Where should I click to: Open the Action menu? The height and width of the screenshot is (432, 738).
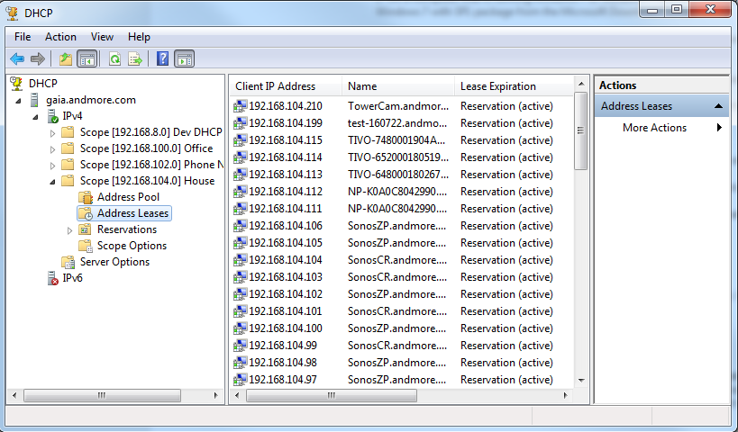(x=60, y=37)
